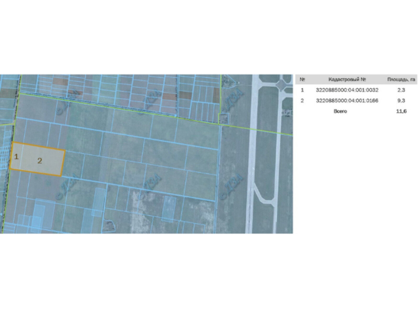Click the 'Кадастровый №' column header
419x314 pixels.
click(347, 80)
